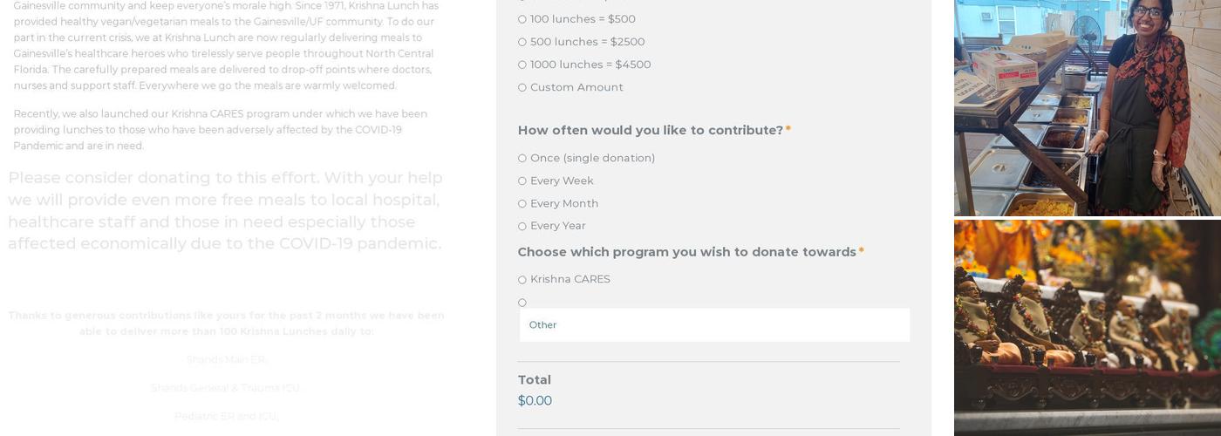This screenshot has width=1221, height=436.
Task: Choose Once (single donation) frequency
Action: [x=522, y=159]
